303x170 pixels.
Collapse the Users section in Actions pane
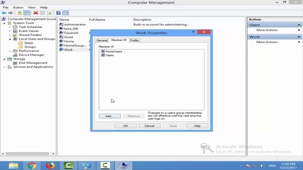tap(299, 25)
